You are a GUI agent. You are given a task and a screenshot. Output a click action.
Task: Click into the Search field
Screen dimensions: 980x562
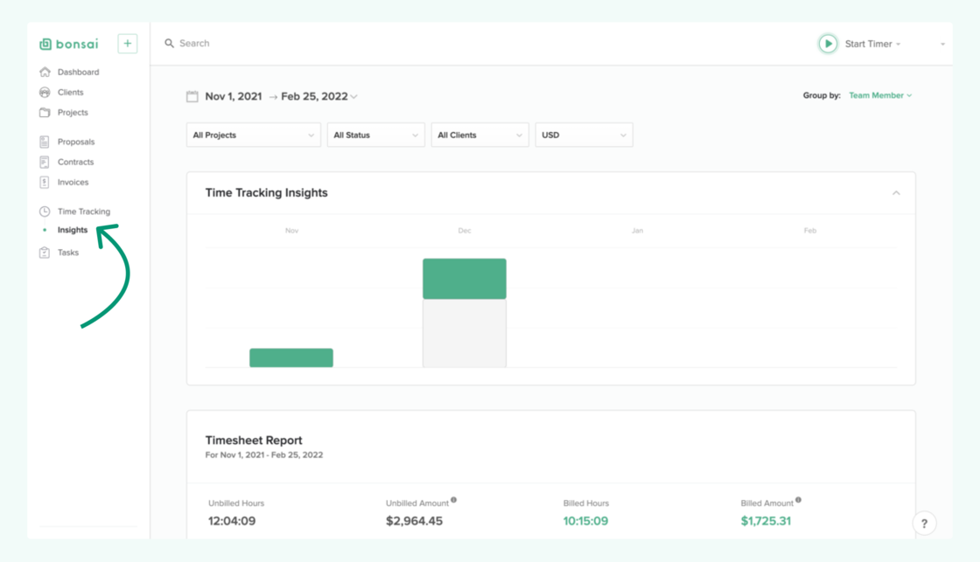194,43
